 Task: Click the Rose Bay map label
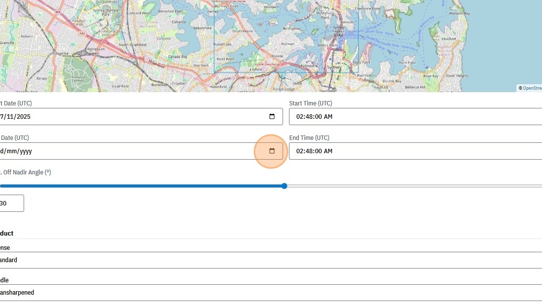[431, 76]
